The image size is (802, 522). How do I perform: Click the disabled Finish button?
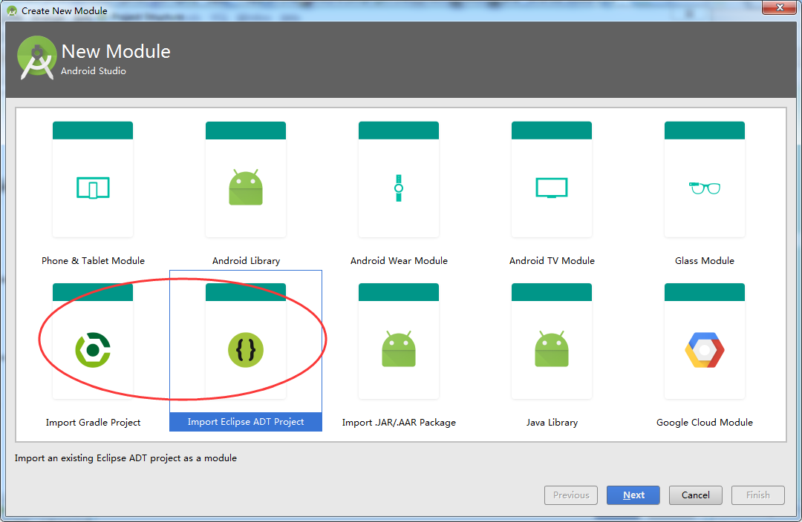(x=758, y=495)
